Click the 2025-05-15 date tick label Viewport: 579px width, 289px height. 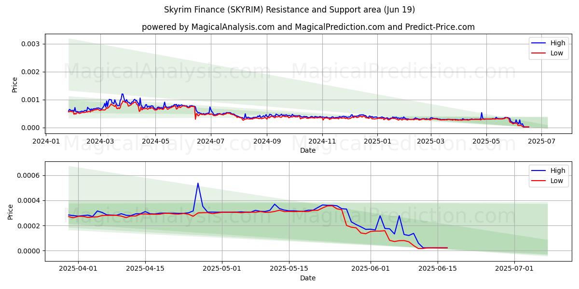tap(289, 269)
